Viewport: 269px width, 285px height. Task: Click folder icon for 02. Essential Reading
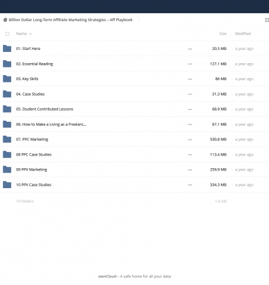pos(7,64)
